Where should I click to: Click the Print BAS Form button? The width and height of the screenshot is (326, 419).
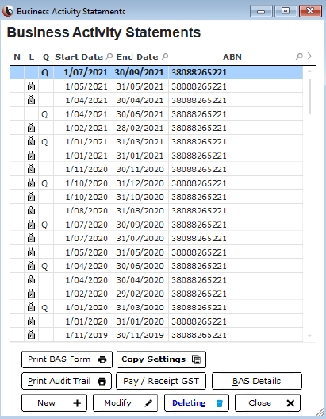67,359
